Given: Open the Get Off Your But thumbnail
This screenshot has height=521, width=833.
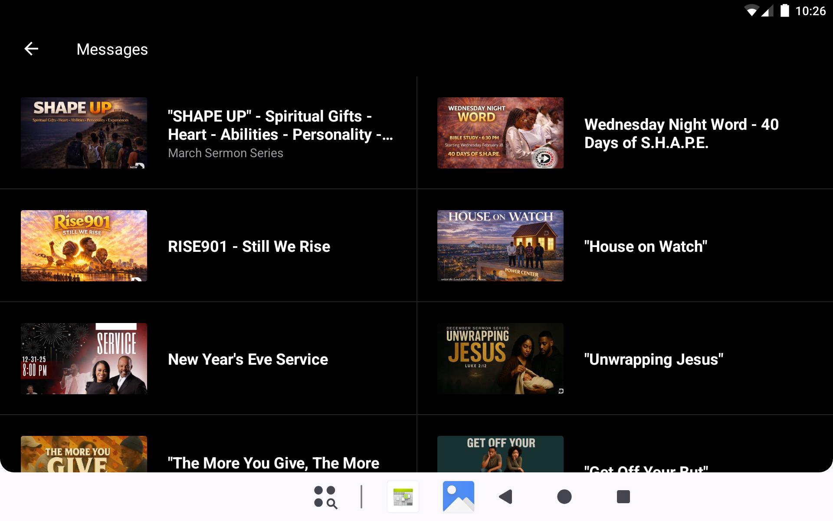Looking at the screenshot, I should pos(500,454).
